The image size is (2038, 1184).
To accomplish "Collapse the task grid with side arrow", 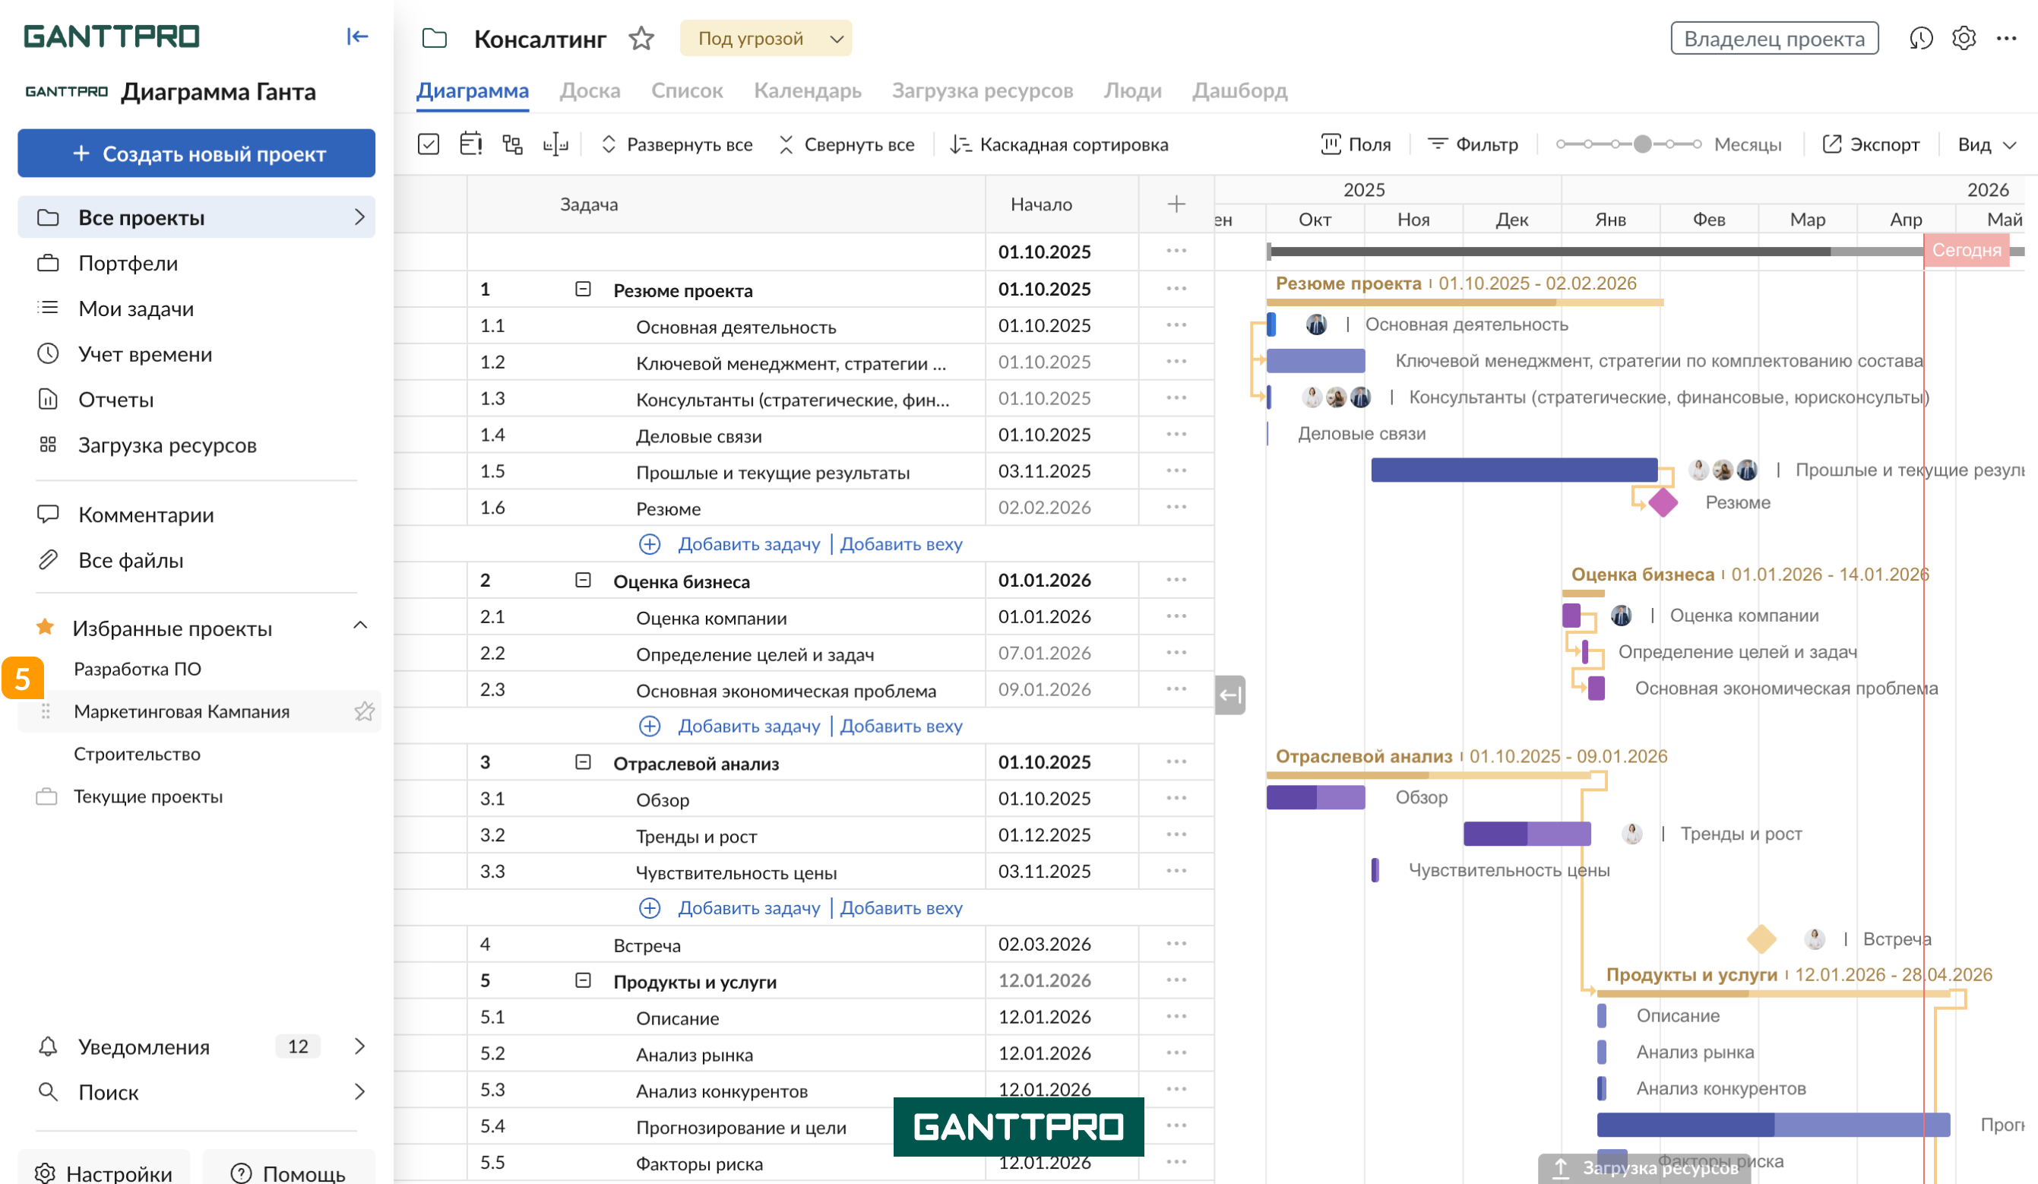I will pyautogui.click(x=1230, y=695).
